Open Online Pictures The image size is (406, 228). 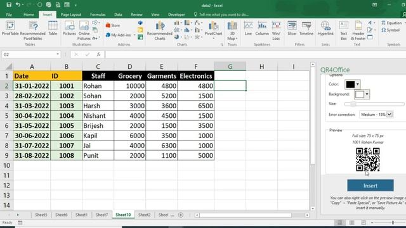pyautogui.click(x=84, y=30)
